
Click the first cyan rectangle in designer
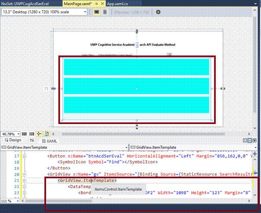[136, 66]
